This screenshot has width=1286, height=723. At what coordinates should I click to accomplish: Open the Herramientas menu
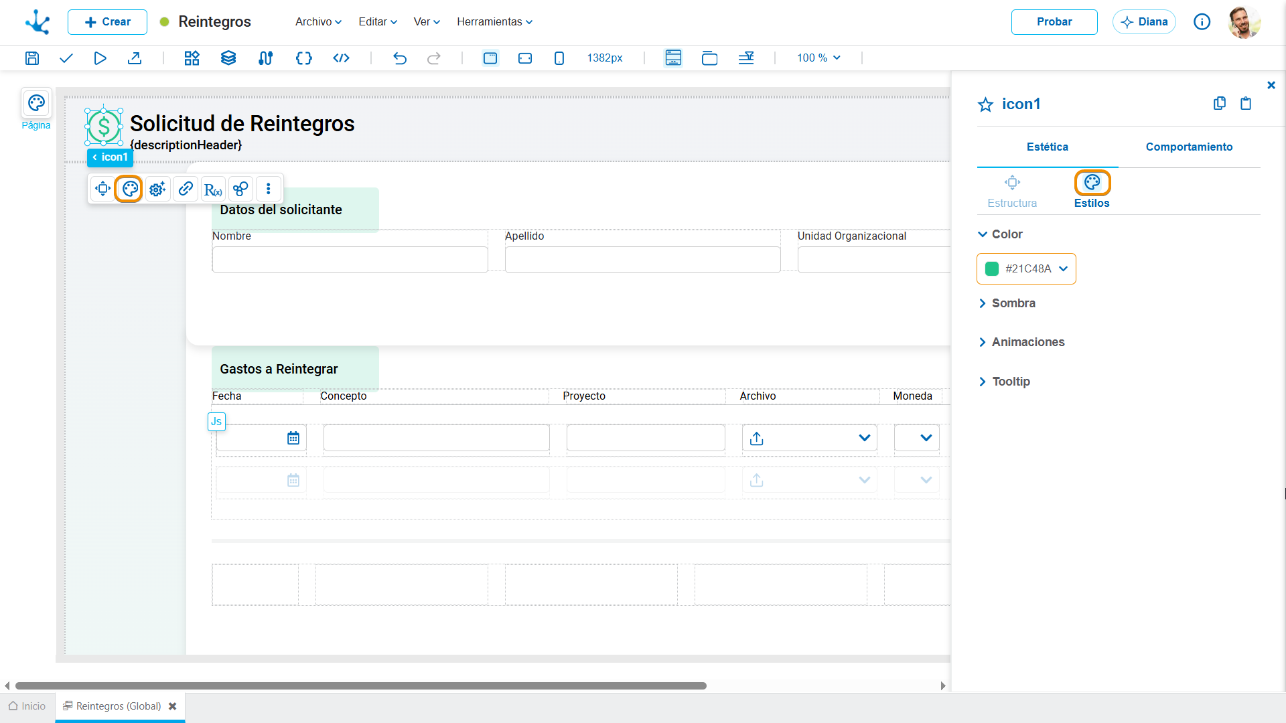click(495, 21)
